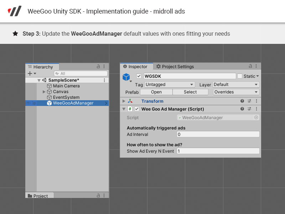Open the Inspector panel options menu
Image resolution: width=285 pixels, height=214 pixels.
256,66
